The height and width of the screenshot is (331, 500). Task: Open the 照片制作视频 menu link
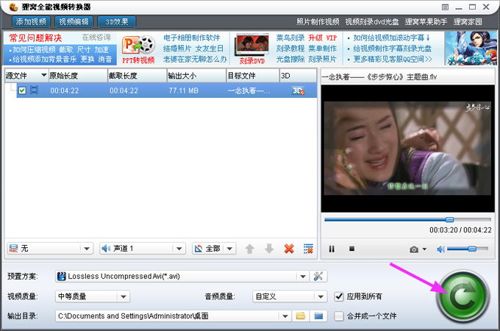coord(318,21)
